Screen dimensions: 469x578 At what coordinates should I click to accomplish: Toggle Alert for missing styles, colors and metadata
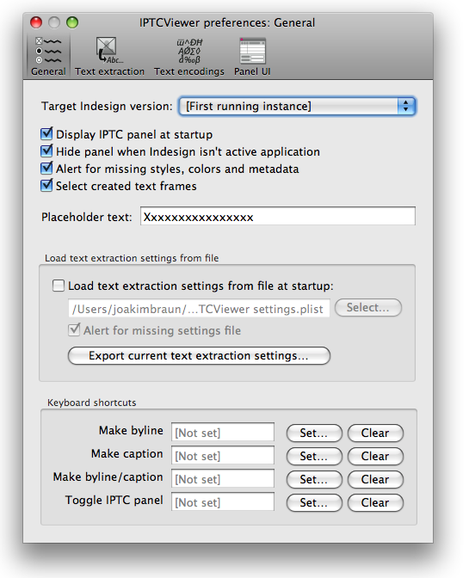point(46,168)
